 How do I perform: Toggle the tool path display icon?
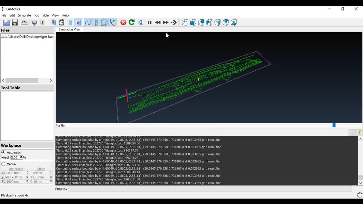coord(88,22)
